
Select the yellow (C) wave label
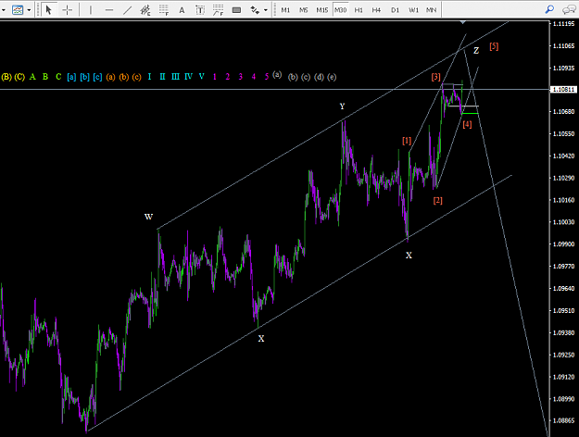(19, 77)
